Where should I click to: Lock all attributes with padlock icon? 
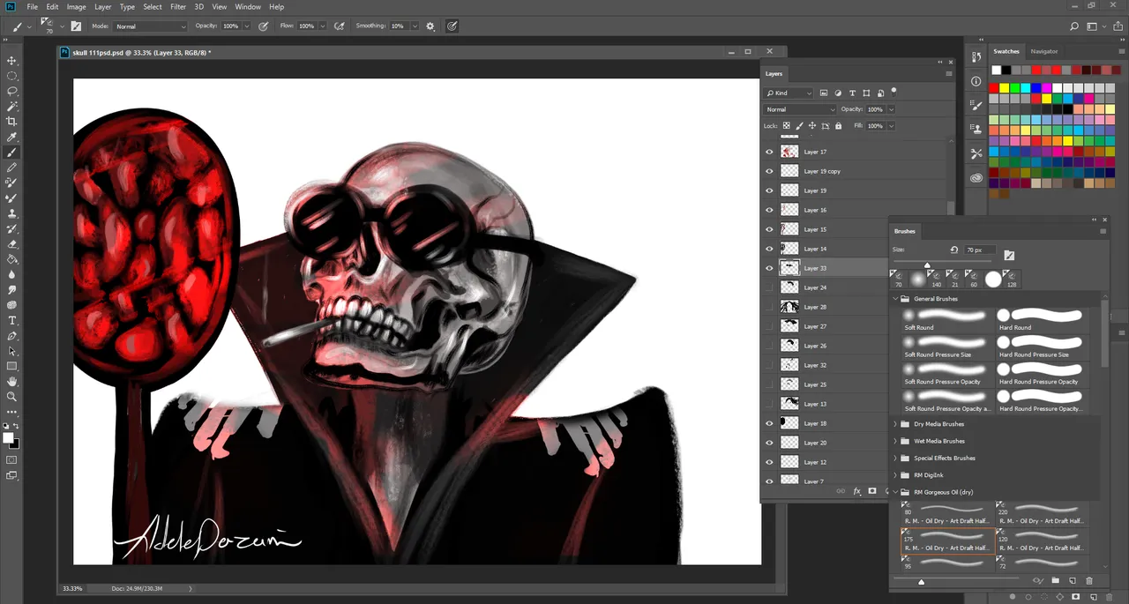[x=838, y=126]
